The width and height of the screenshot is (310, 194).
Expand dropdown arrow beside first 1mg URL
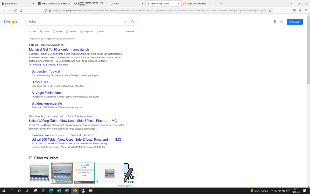(x=66, y=116)
